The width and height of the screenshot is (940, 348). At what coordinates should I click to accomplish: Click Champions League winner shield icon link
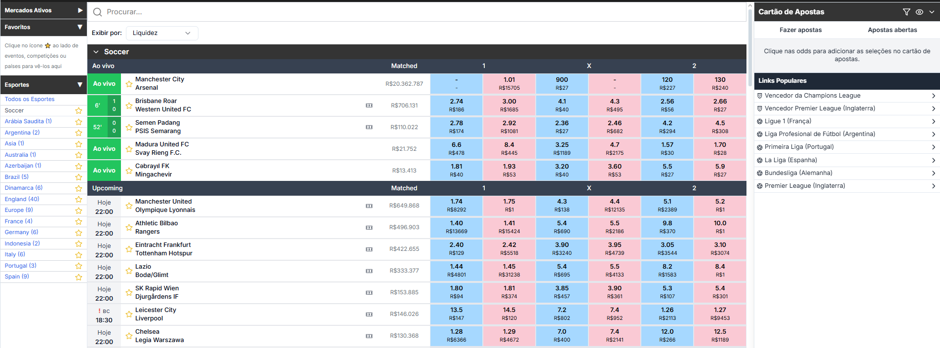pos(760,96)
